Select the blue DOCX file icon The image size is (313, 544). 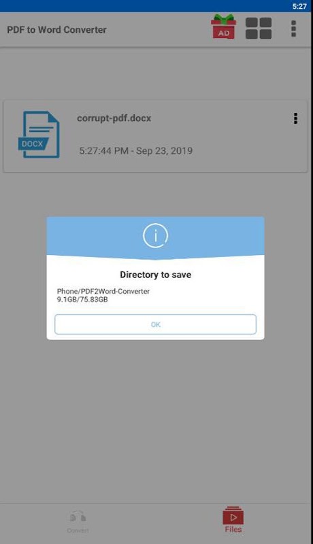point(39,135)
